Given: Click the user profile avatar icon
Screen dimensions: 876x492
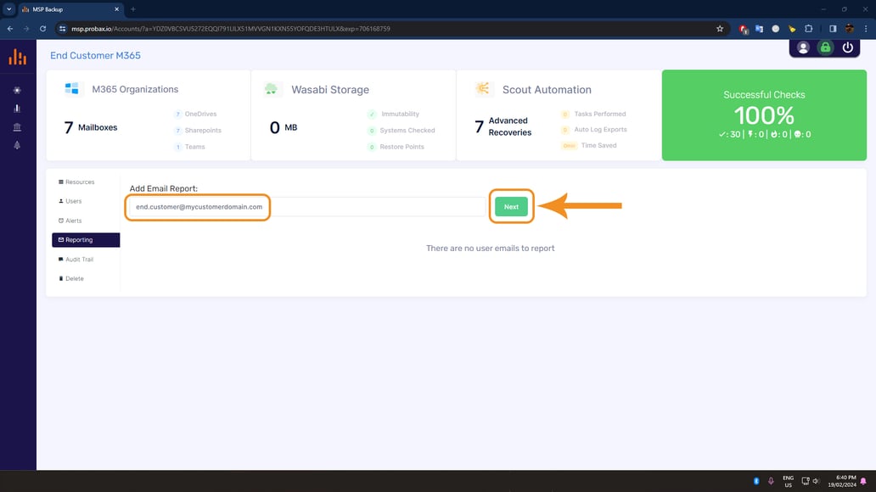Looking at the screenshot, I should [x=803, y=48].
